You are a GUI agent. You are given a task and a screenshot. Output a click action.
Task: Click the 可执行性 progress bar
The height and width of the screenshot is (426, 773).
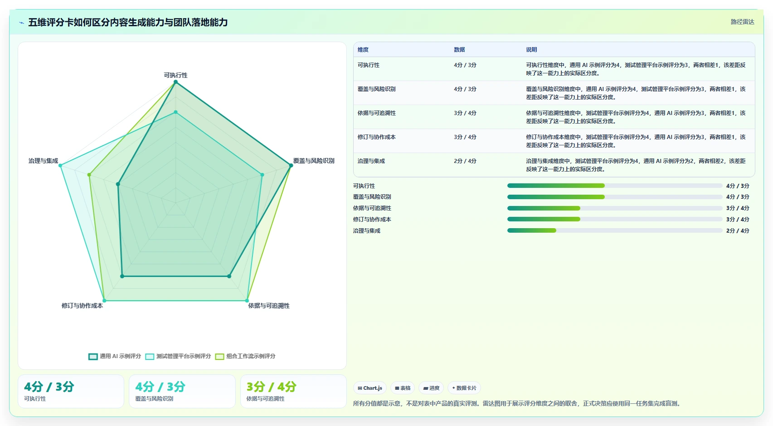(x=615, y=186)
